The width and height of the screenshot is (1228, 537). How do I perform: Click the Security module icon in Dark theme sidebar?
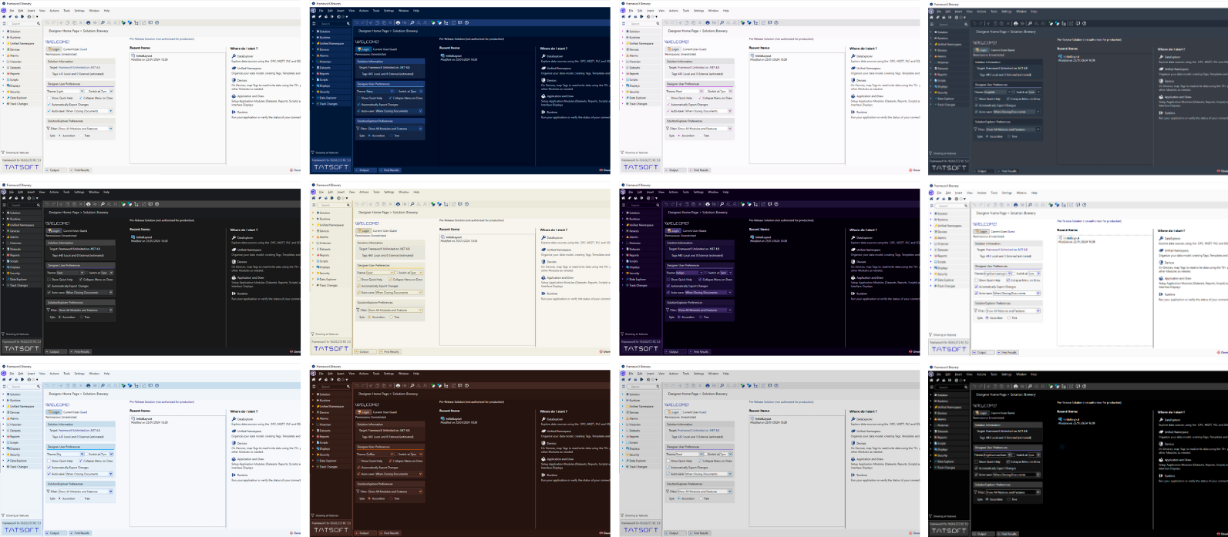(x=8, y=274)
